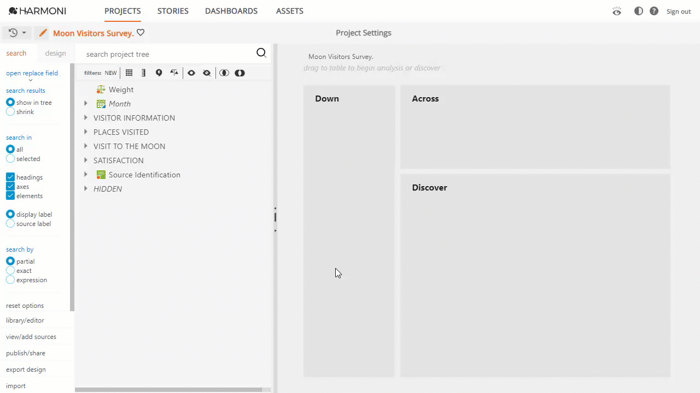This screenshot has width=700, height=393.
Task: Favorite the project with heart icon
Action: 141,33
